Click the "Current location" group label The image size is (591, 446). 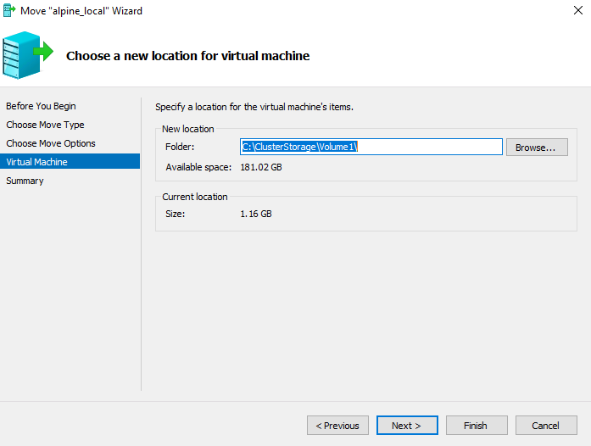[195, 197]
